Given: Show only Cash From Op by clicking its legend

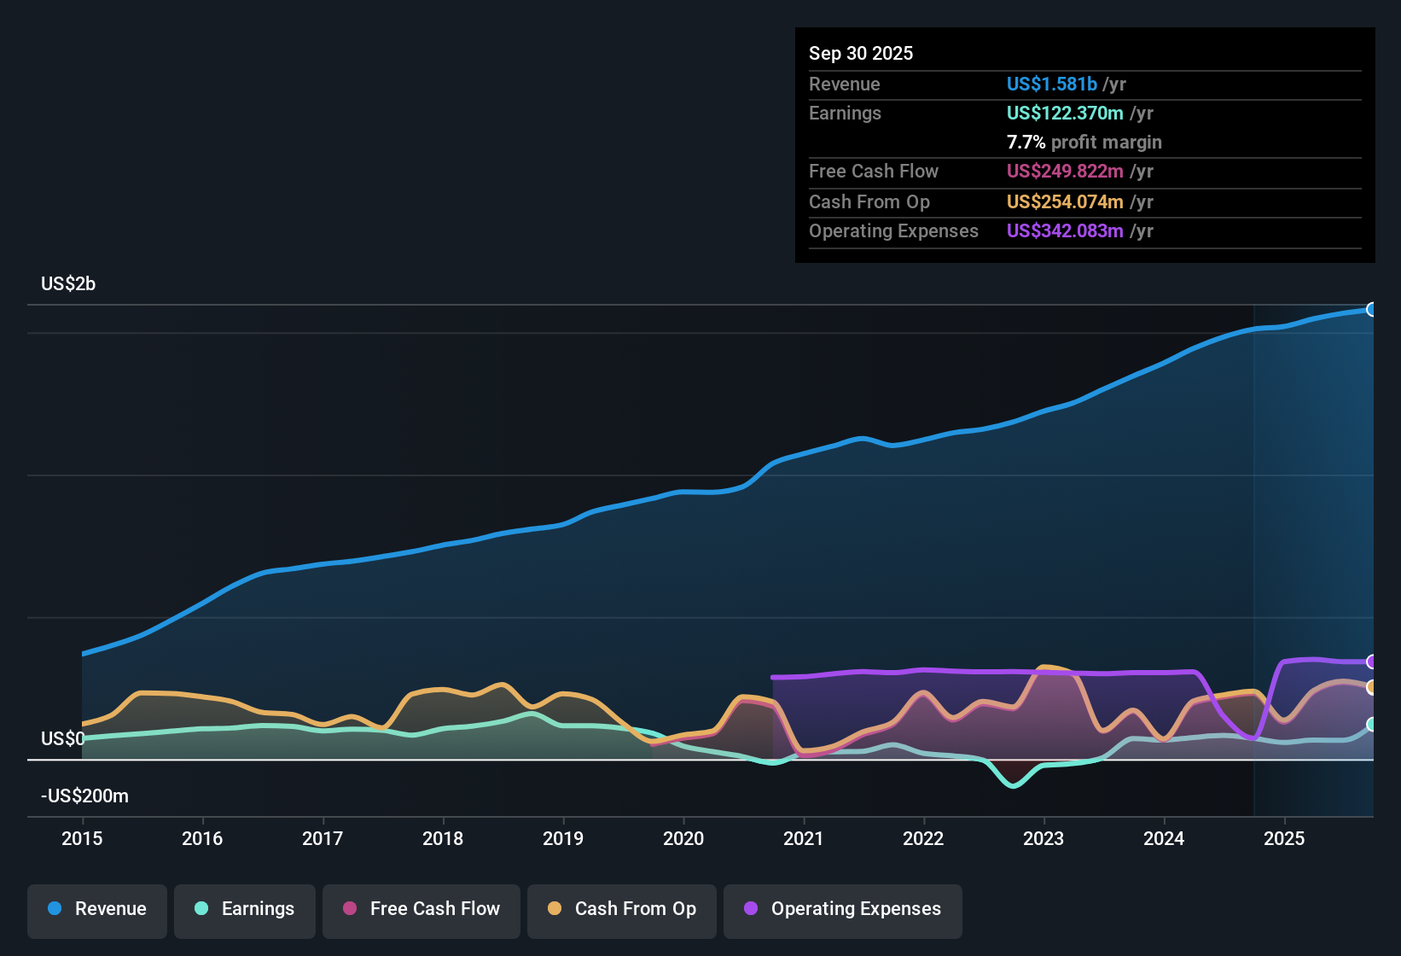Looking at the screenshot, I should click(x=621, y=909).
